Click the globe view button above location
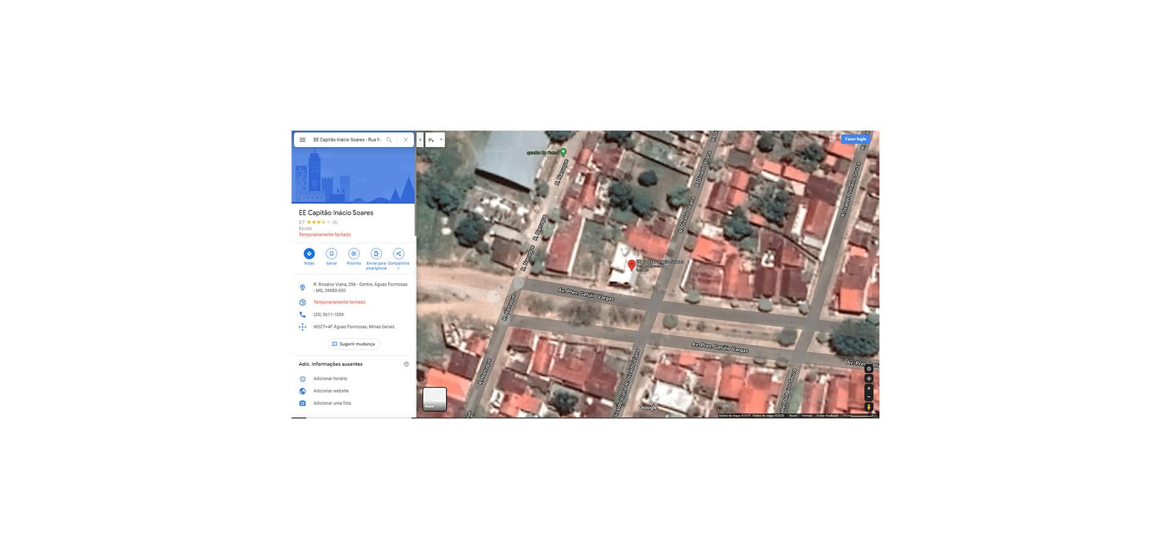 [869, 369]
